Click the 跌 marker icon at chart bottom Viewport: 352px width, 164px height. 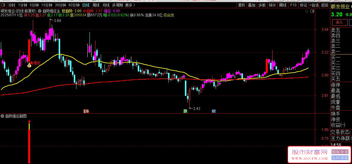[185, 111]
